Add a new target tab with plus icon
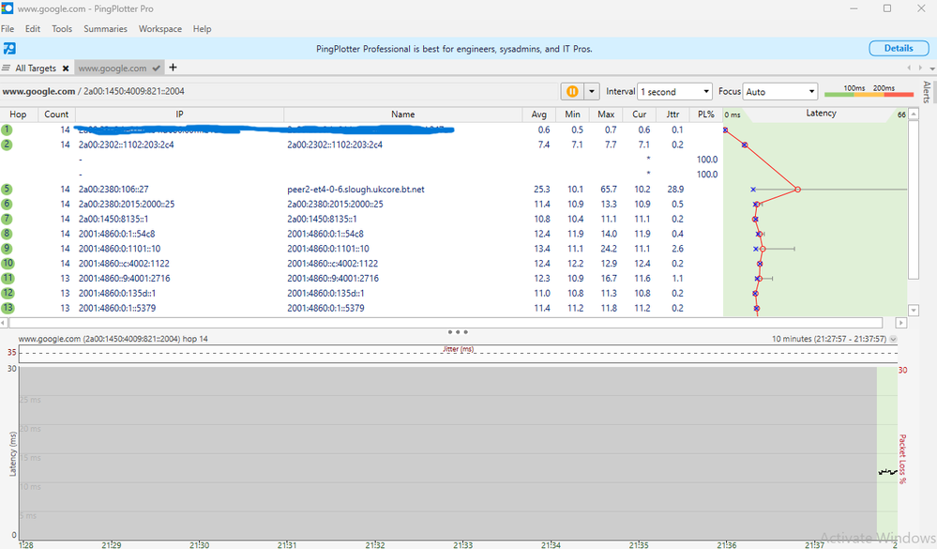The image size is (937, 549). (x=173, y=68)
